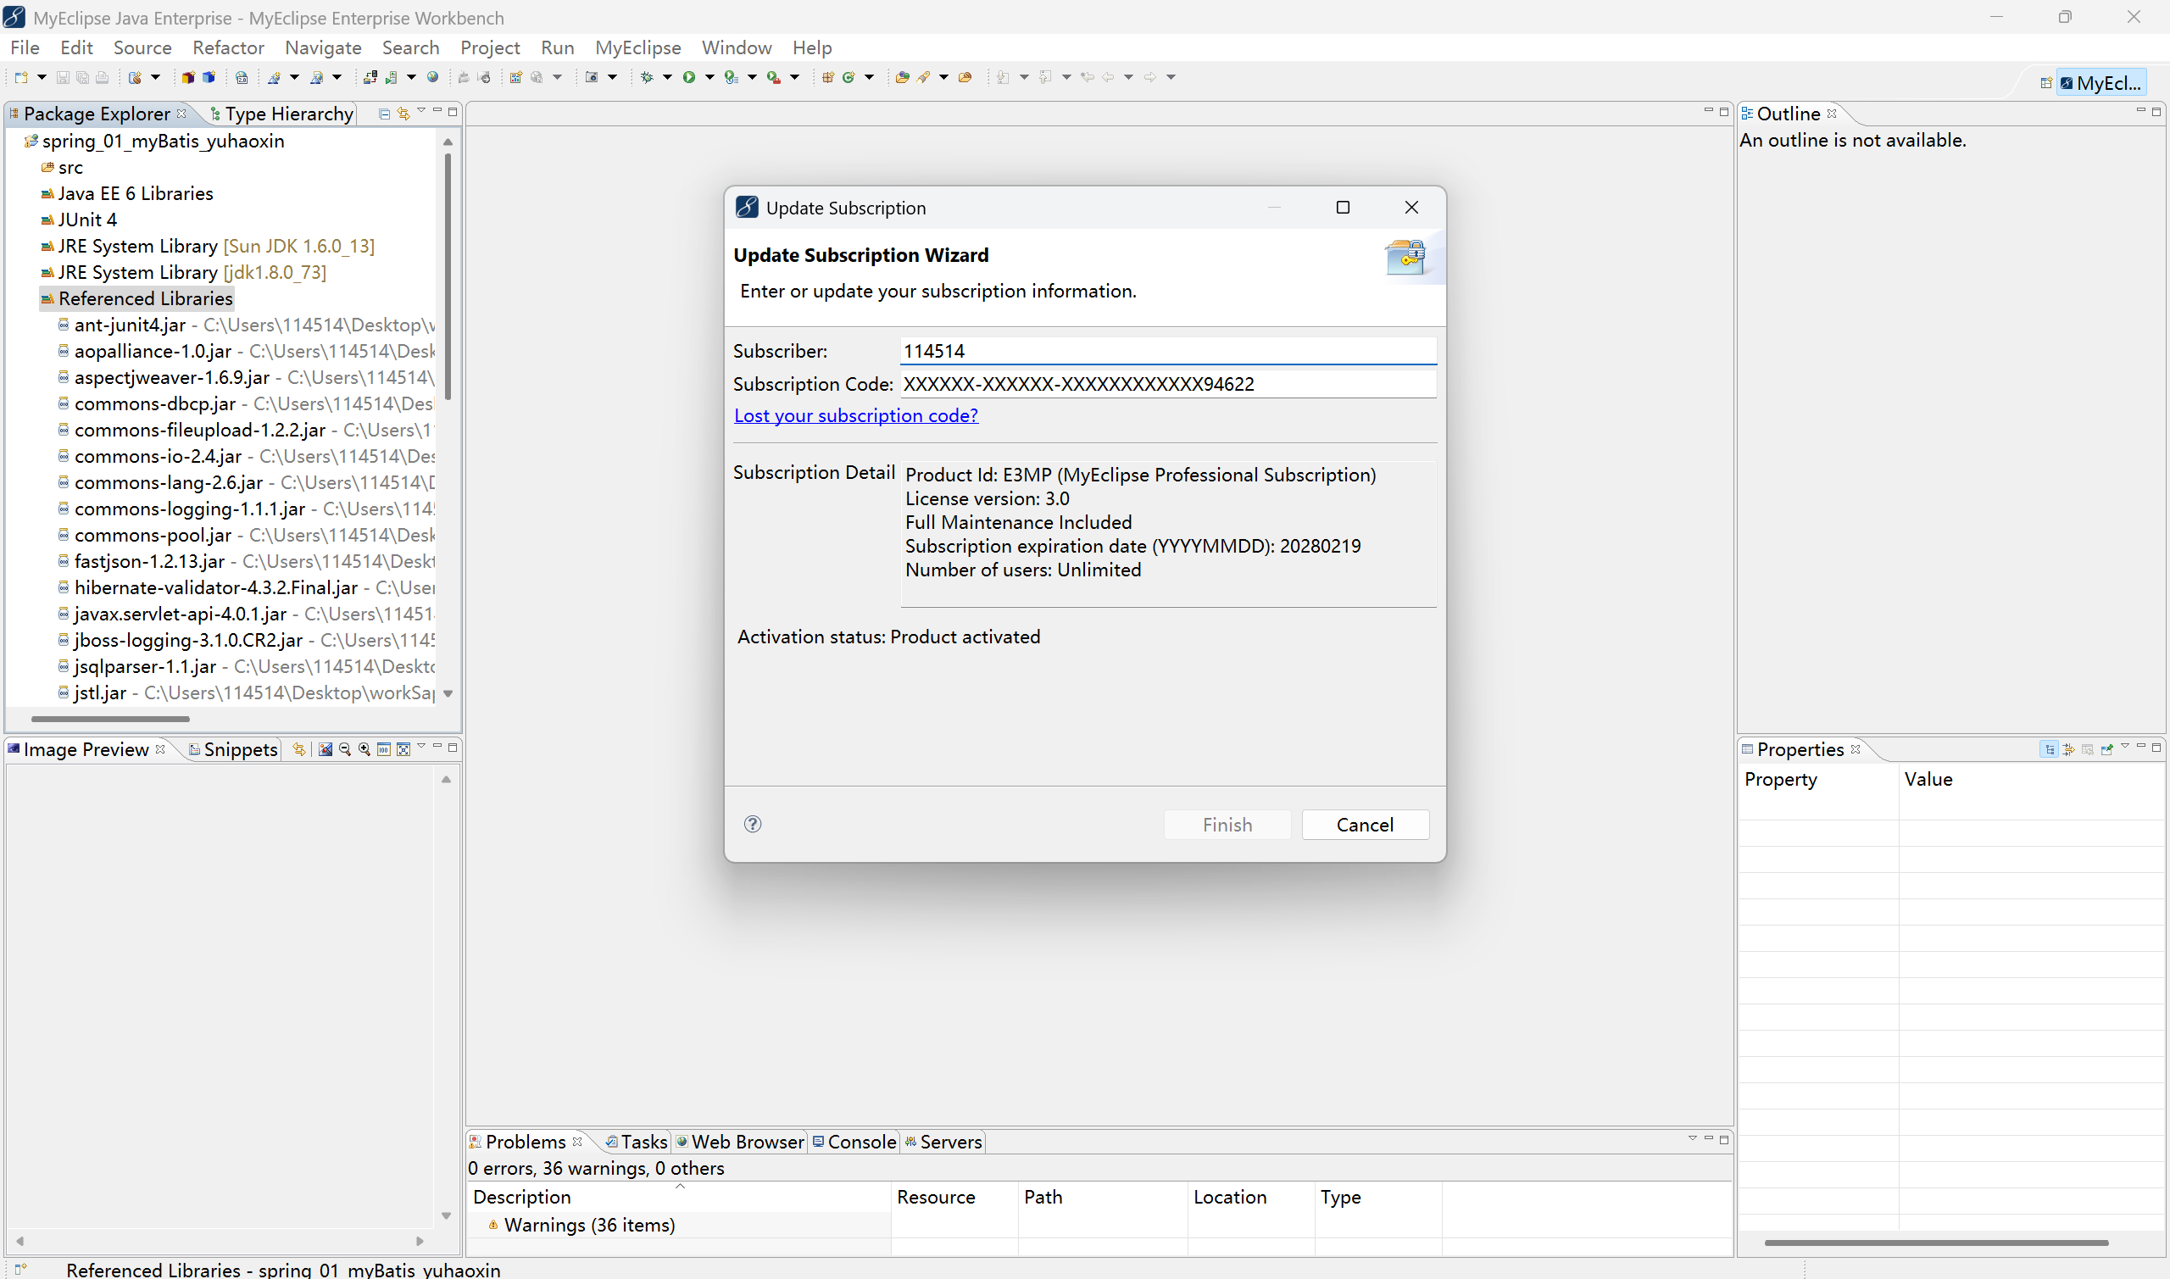Screen dimensions: 2170x1279
Task: Open help in Update Subscription dialog
Action: [753, 824]
